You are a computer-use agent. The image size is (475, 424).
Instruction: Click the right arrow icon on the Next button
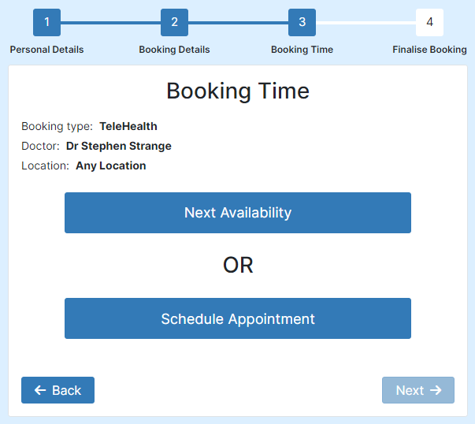(x=436, y=390)
